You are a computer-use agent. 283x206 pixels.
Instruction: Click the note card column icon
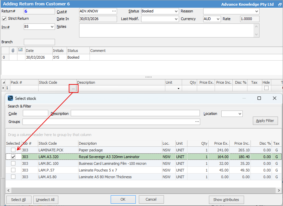(20, 50)
